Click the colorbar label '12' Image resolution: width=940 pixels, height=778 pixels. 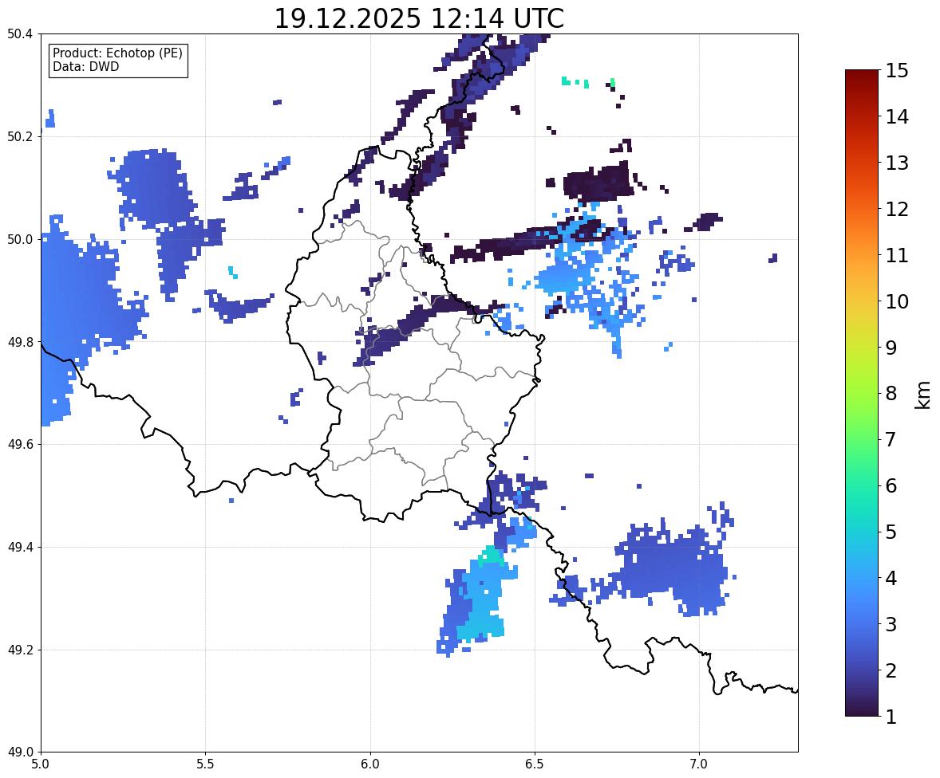click(897, 208)
